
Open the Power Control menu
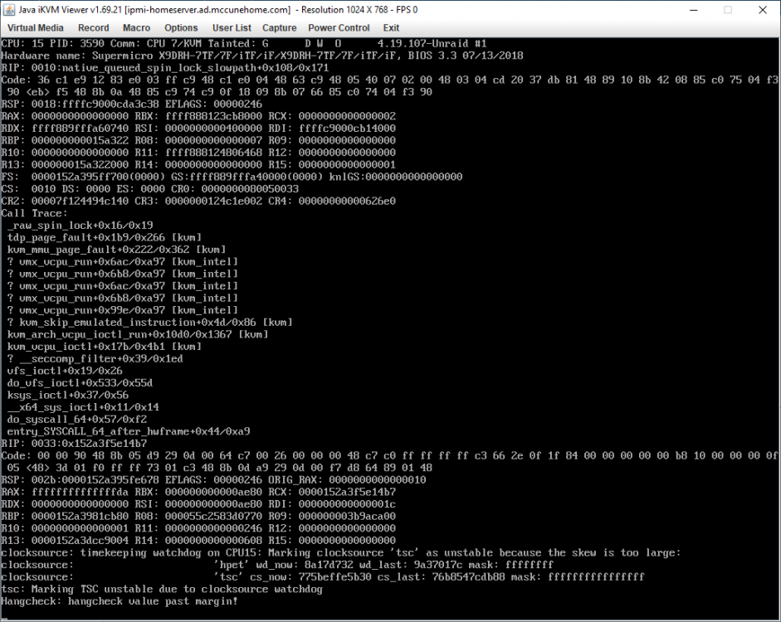(x=339, y=28)
